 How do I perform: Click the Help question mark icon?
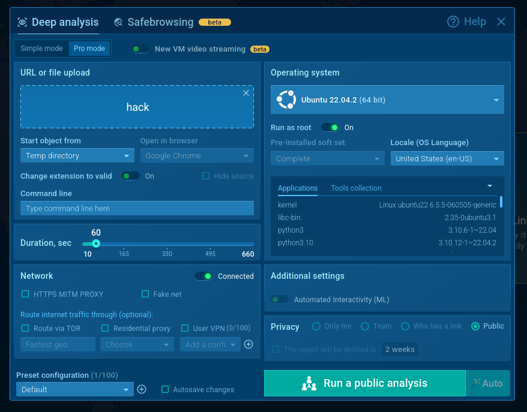[x=453, y=22]
